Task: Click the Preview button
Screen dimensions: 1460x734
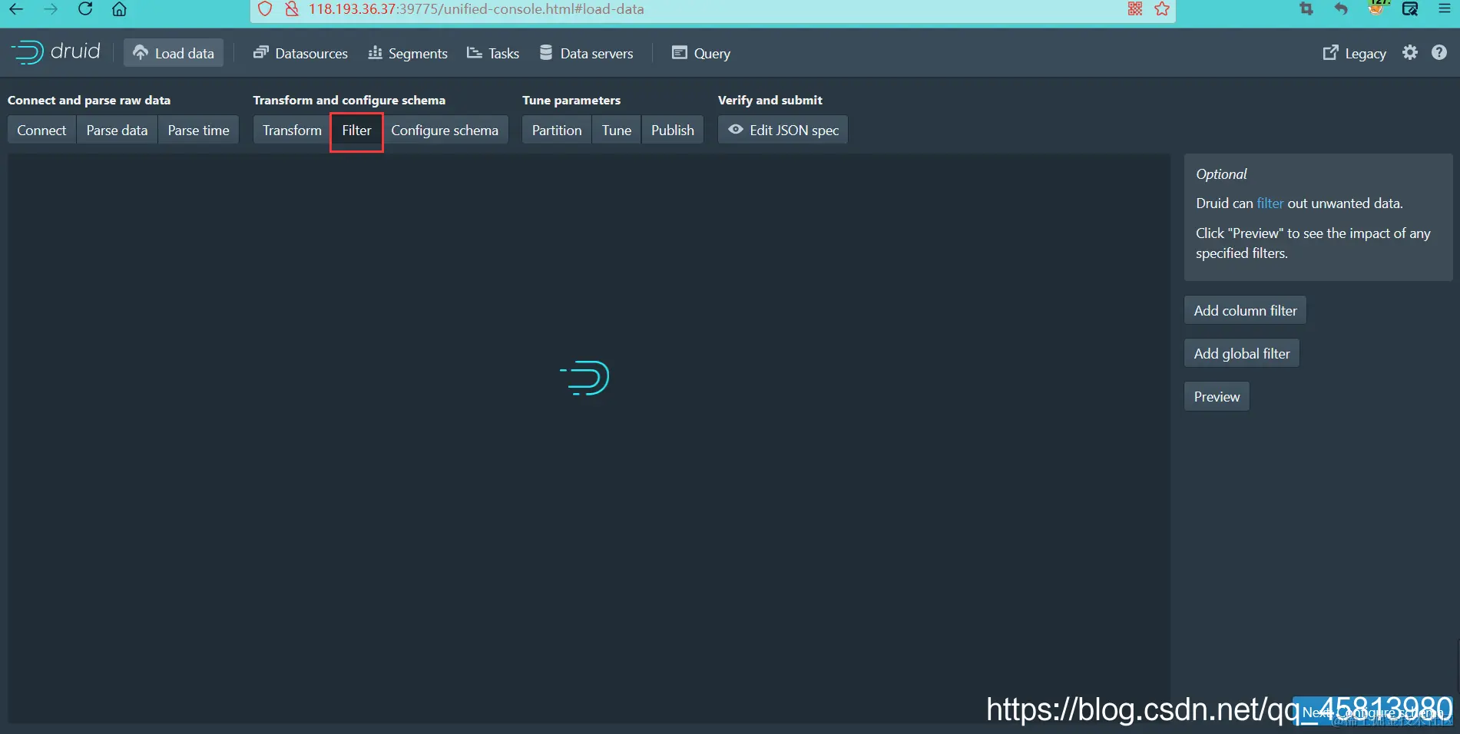Action: [x=1217, y=396]
